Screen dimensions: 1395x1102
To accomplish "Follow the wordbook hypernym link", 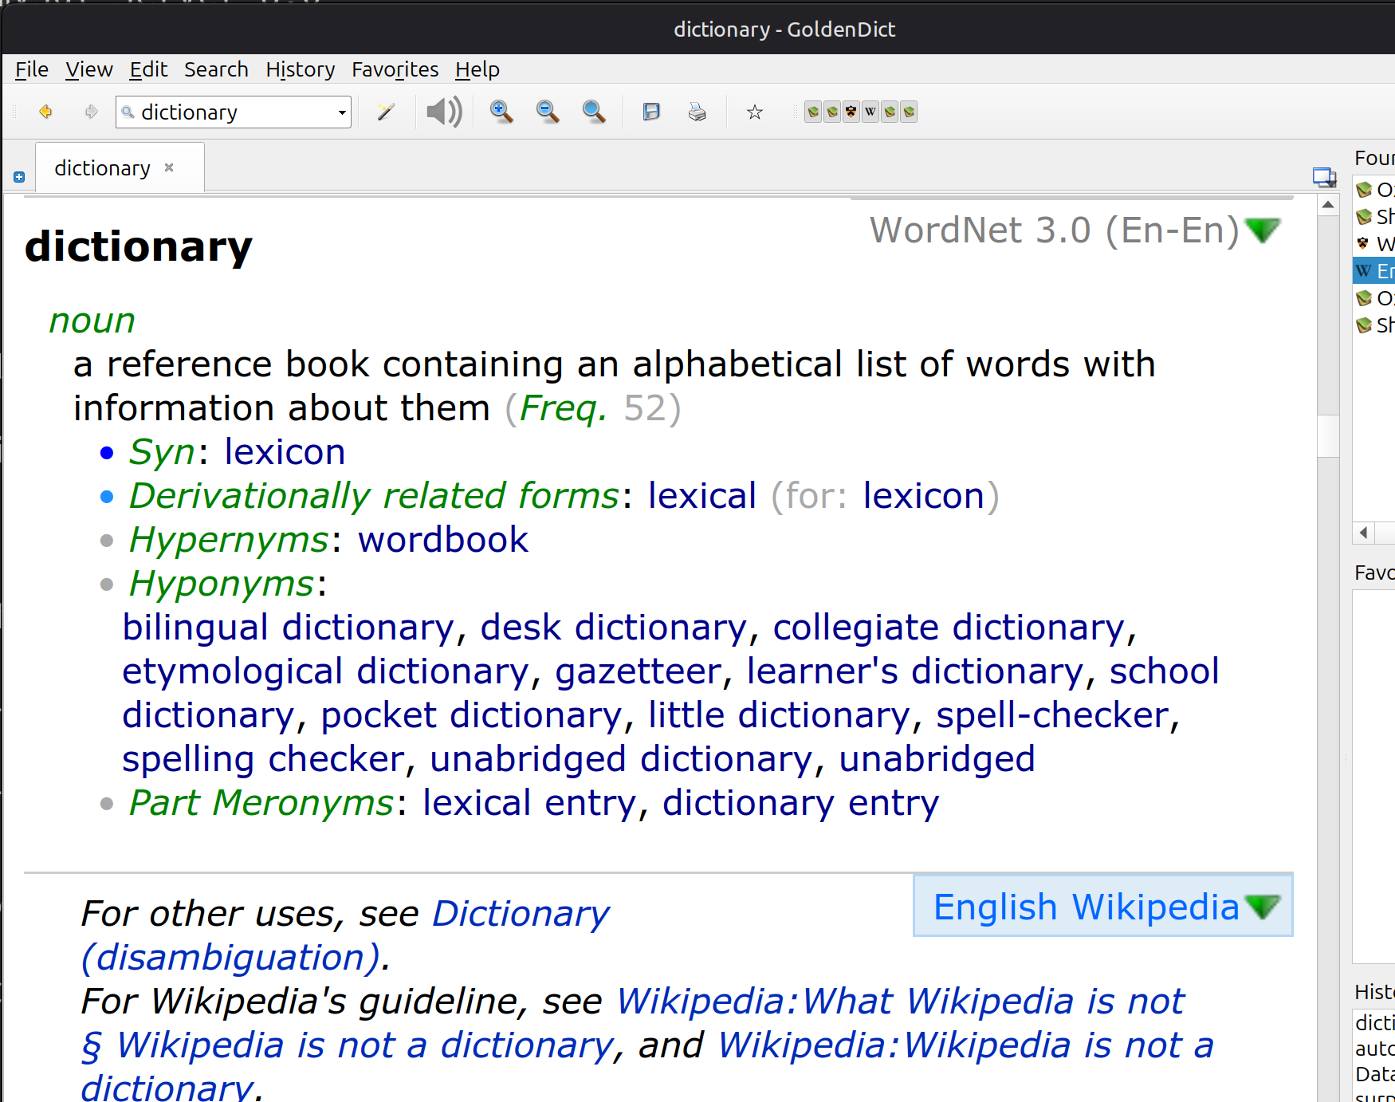I will click(x=443, y=540).
